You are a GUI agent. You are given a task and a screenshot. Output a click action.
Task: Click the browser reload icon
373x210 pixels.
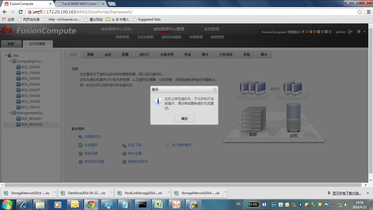tap(20, 12)
